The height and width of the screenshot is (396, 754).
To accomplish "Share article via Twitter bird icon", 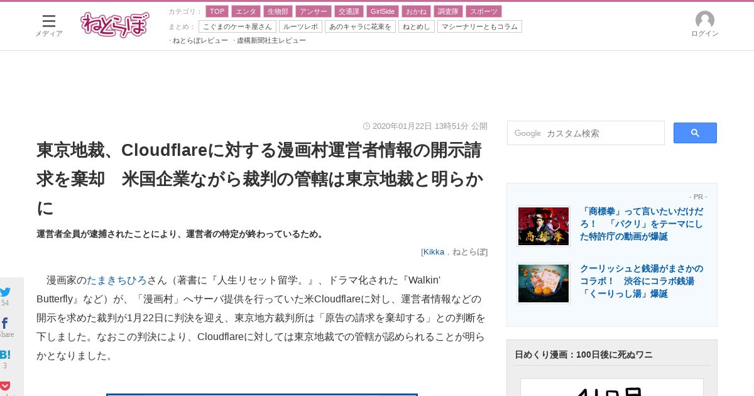I will coord(5,292).
